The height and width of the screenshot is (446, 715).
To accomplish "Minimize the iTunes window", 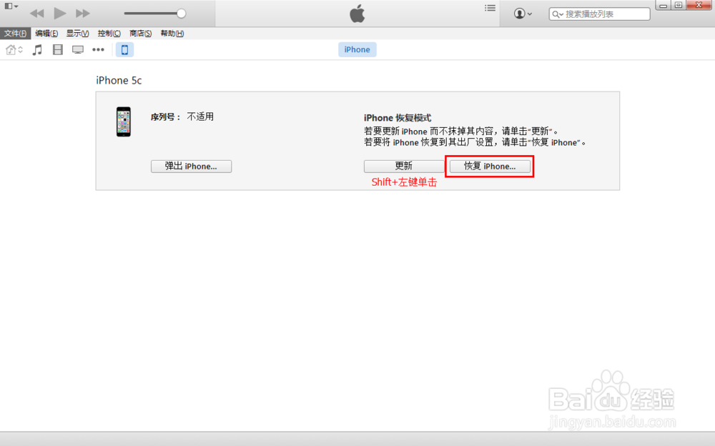I will [x=664, y=6].
